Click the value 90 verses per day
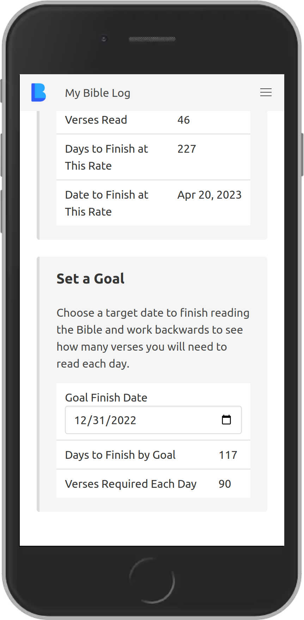The image size is (304, 620). (225, 484)
